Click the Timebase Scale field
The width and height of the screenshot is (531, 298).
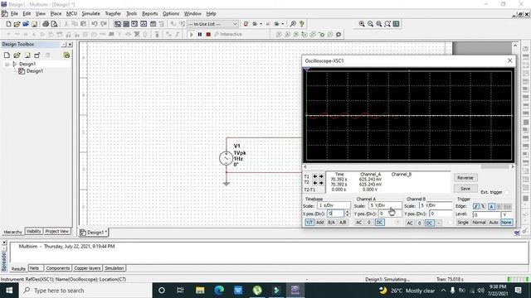(x=334, y=205)
